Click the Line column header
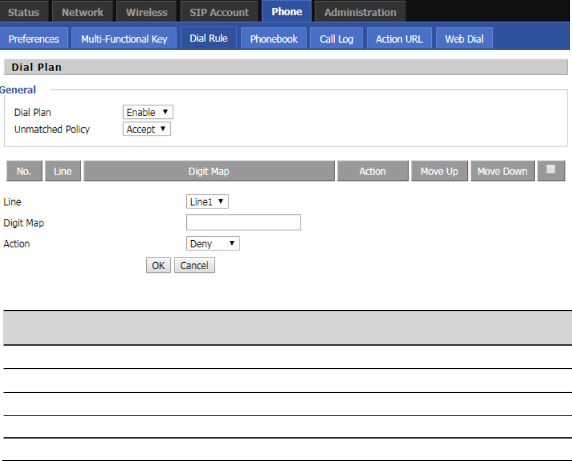 tap(63, 171)
